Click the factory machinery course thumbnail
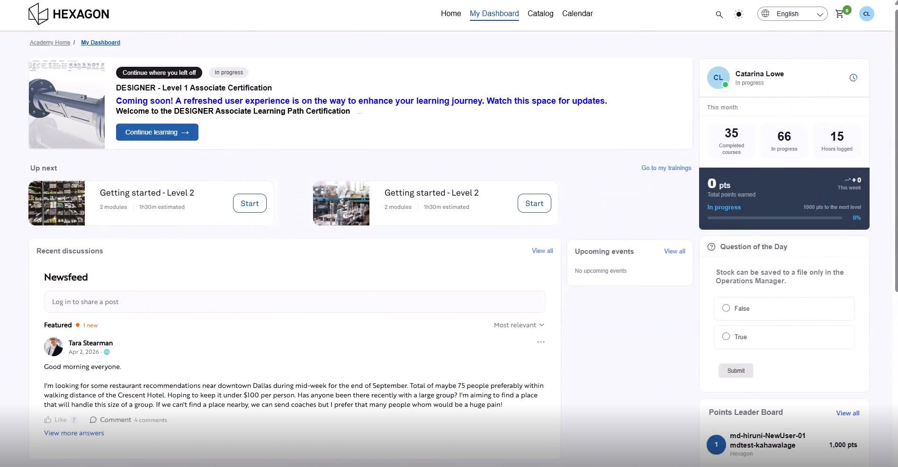 click(x=341, y=203)
